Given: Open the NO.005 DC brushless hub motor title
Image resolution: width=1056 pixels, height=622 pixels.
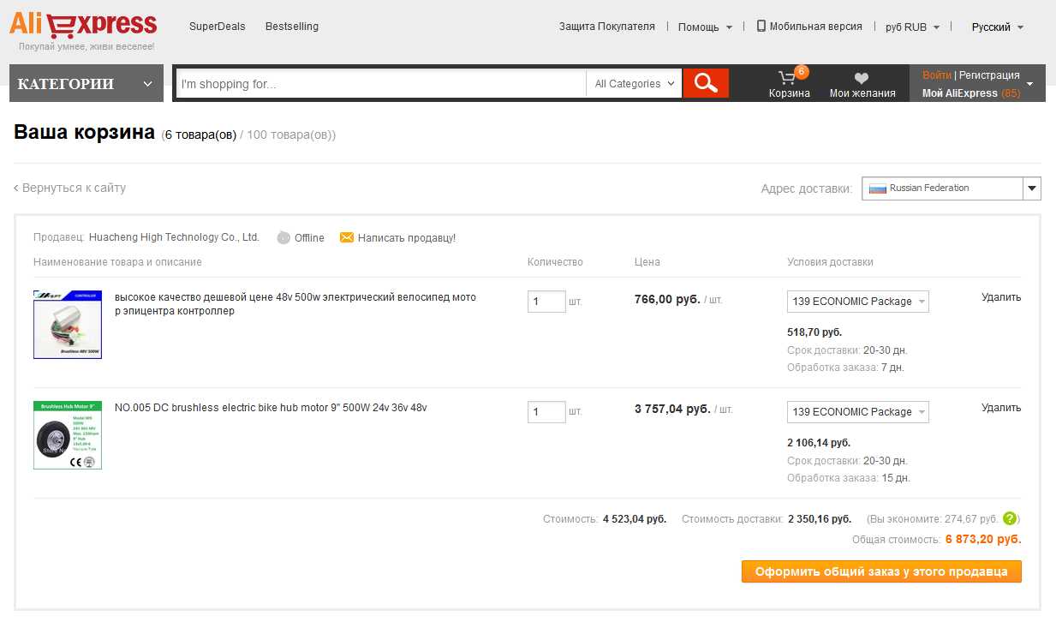Looking at the screenshot, I should [x=271, y=408].
